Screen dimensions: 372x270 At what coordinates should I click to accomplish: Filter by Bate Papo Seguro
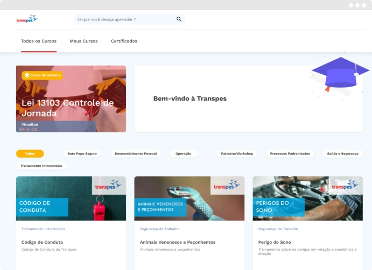pyautogui.click(x=82, y=154)
